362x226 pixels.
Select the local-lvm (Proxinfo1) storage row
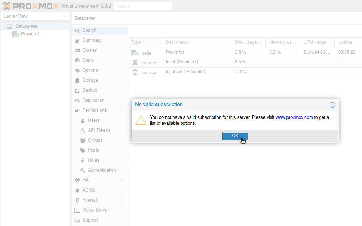tap(245, 72)
